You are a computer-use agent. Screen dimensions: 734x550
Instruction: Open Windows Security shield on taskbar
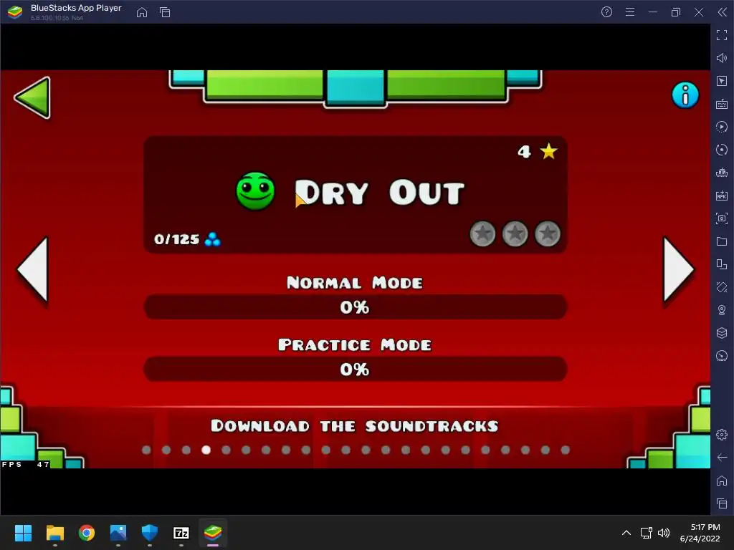pos(150,533)
